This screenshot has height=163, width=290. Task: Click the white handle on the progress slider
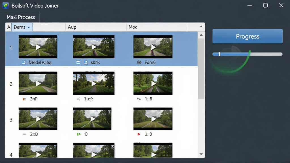tap(219, 54)
